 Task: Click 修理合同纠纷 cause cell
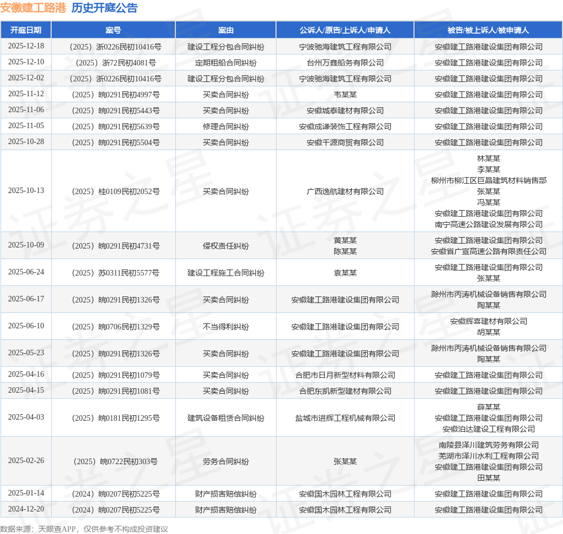coord(226,126)
